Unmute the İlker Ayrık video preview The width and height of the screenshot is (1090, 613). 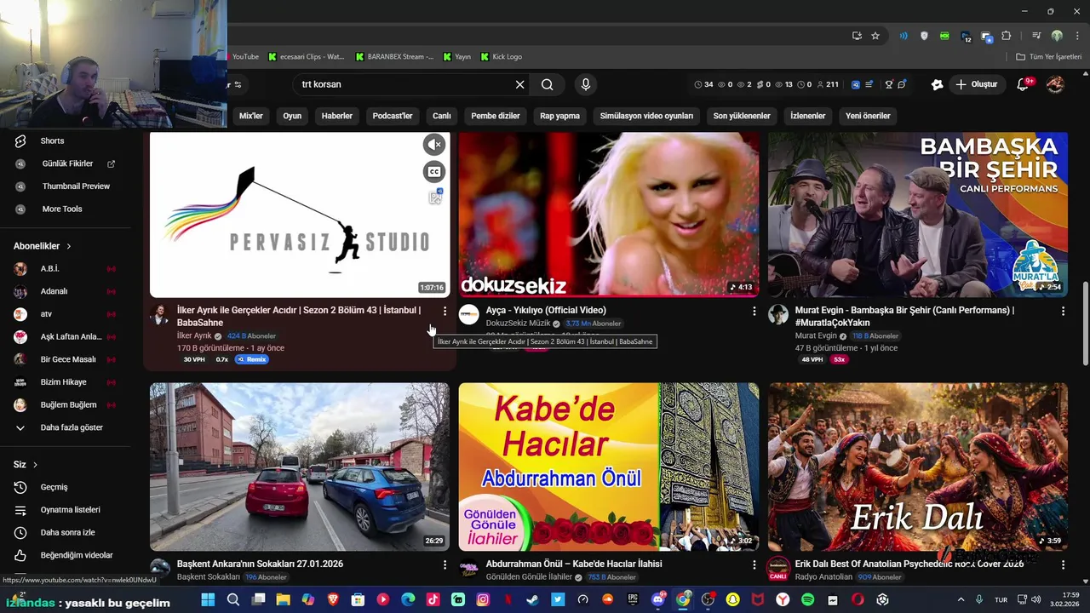tap(434, 145)
